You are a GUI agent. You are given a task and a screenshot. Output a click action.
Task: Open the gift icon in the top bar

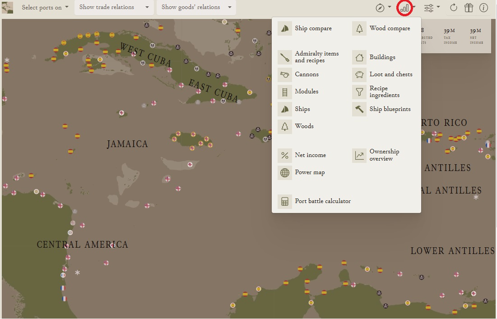pyautogui.click(x=469, y=7)
